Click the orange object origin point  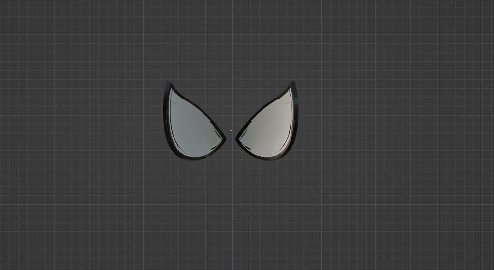231,130
